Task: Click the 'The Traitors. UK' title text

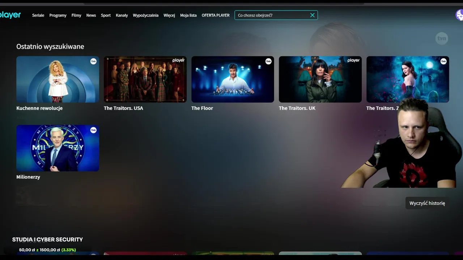Action: point(297,108)
